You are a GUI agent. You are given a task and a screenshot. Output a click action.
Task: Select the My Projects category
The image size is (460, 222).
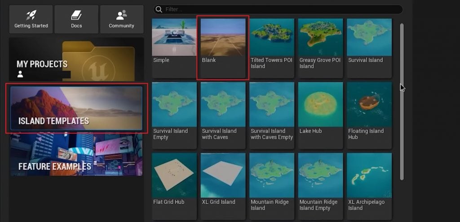click(76, 59)
